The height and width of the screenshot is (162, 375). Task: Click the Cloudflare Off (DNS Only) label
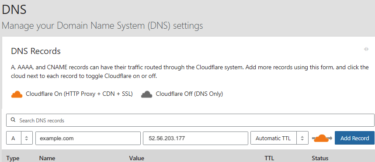(x=189, y=94)
